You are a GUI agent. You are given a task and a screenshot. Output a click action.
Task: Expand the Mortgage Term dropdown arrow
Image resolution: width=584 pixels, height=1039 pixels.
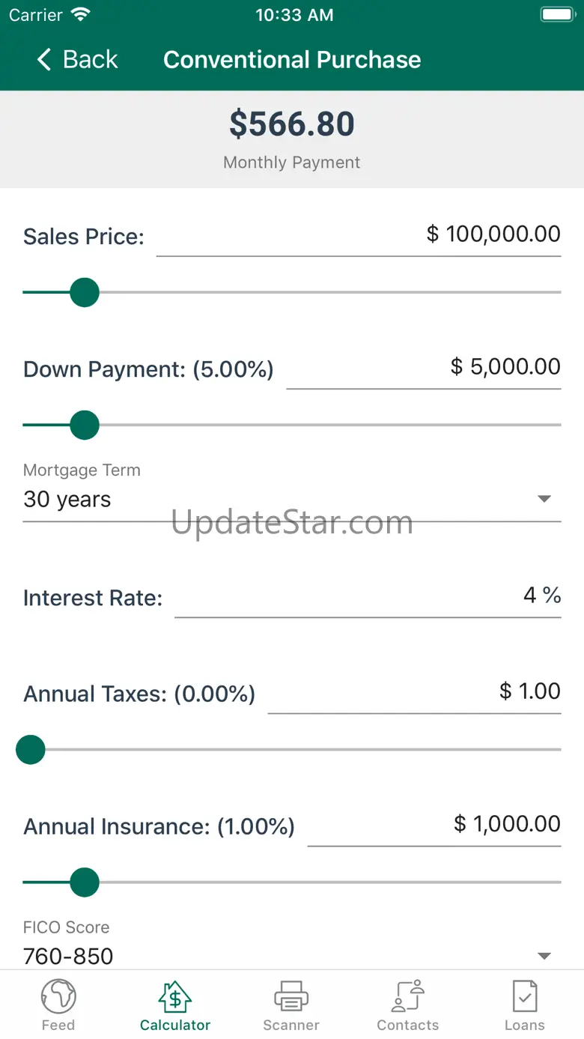[x=545, y=499]
